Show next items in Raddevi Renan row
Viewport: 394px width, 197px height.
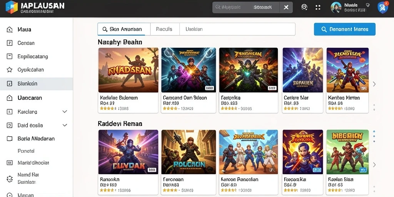pyautogui.click(x=374, y=165)
